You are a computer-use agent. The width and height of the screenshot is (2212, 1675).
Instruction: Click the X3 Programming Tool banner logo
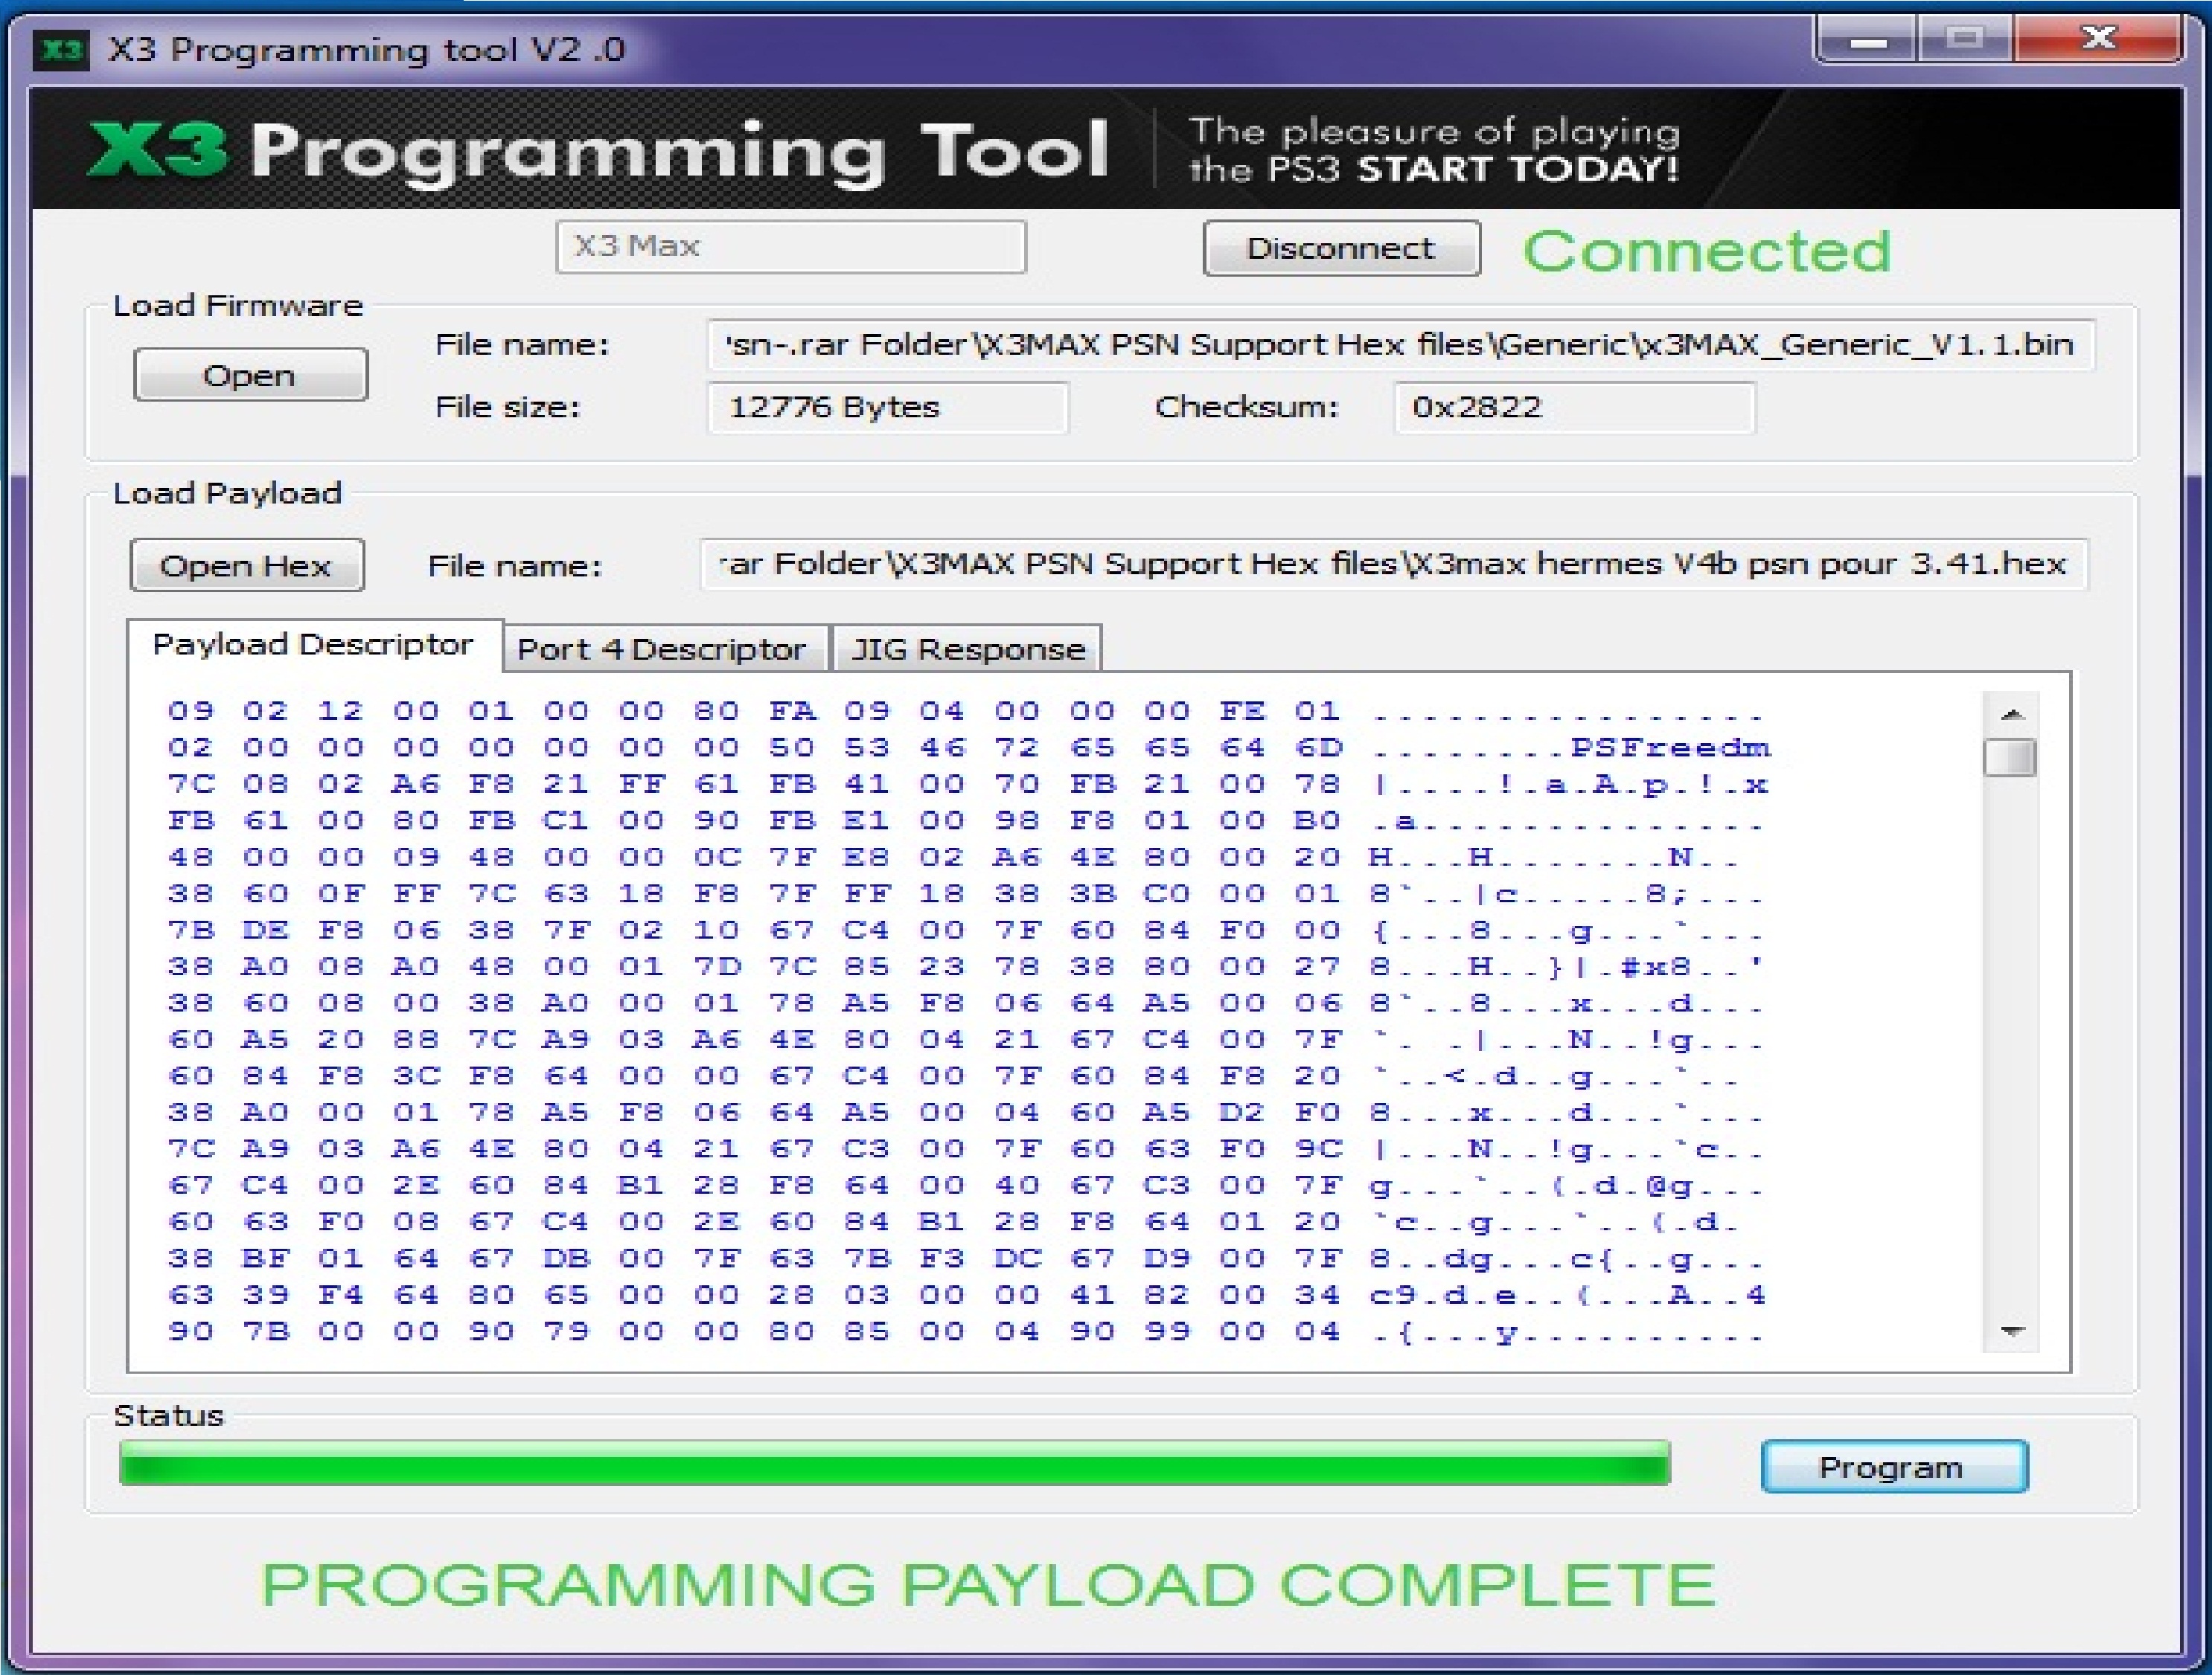(x=598, y=152)
